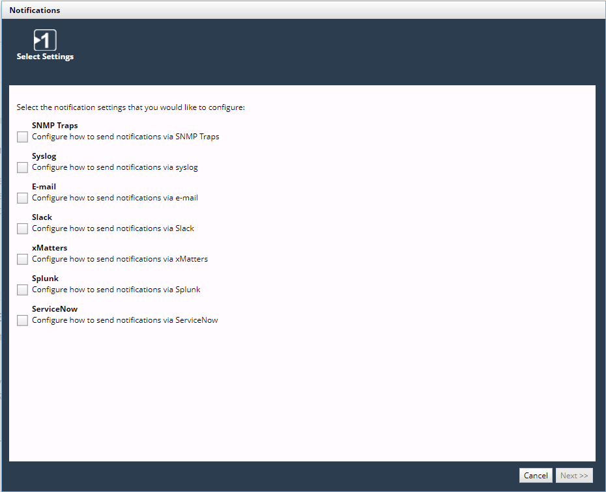Select the Slack notification checkbox
The width and height of the screenshot is (606, 492).
coord(23,229)
